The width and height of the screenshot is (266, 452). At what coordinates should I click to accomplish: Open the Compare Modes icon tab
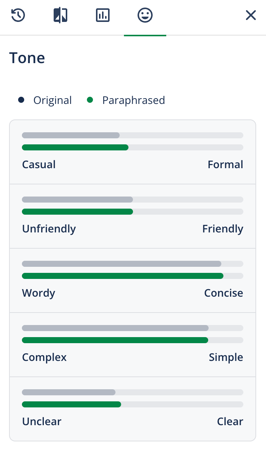[x=60, y=15]
